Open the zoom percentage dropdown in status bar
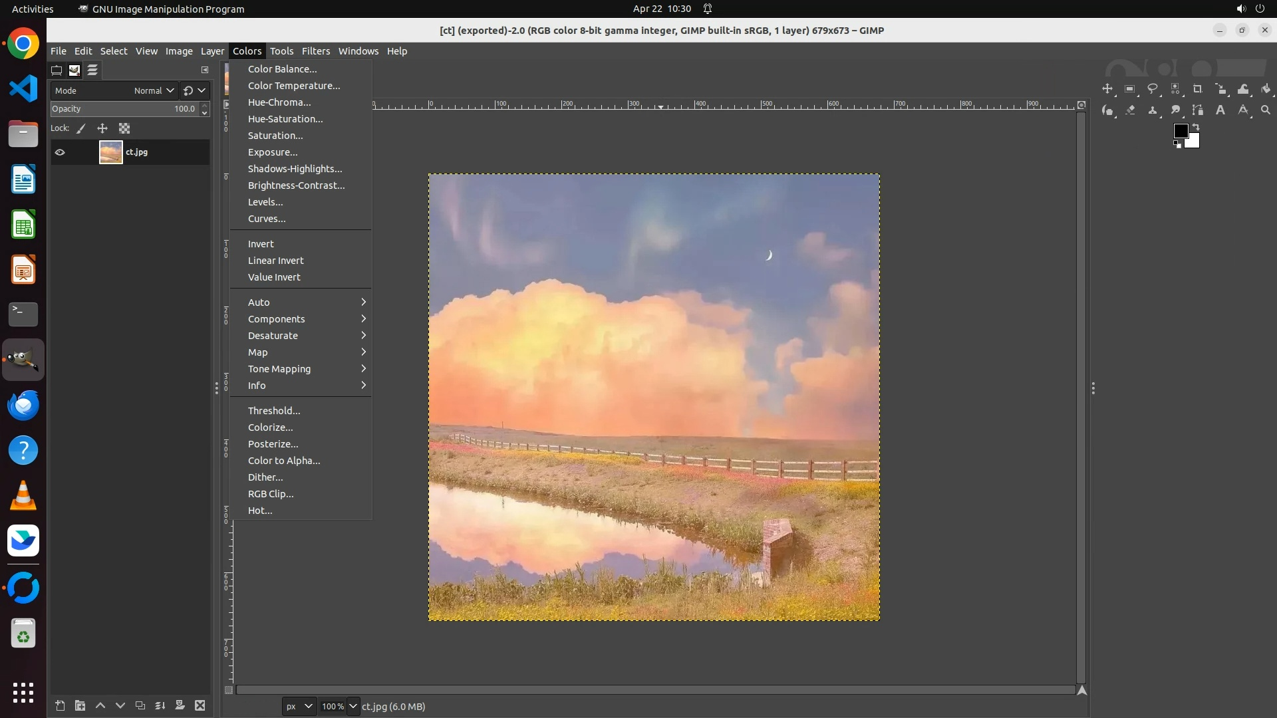 coord(353,706)
